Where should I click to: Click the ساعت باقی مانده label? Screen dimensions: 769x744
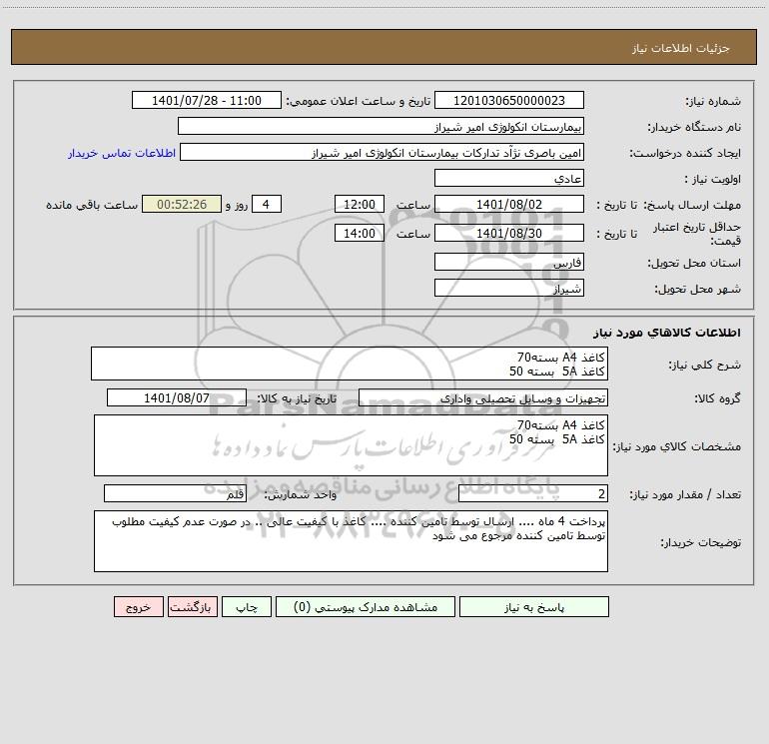(x=92, y=205)
